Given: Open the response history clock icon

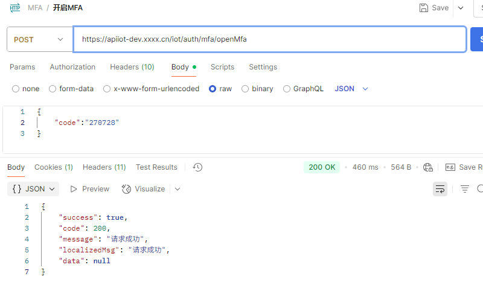Looking at the screenshot, I should 197,167.
